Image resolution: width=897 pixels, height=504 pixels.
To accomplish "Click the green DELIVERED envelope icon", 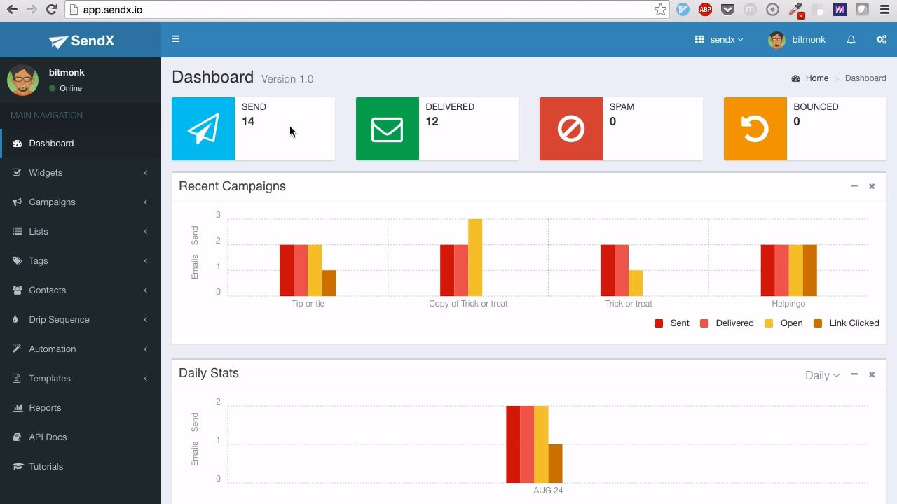I will 387,129.
